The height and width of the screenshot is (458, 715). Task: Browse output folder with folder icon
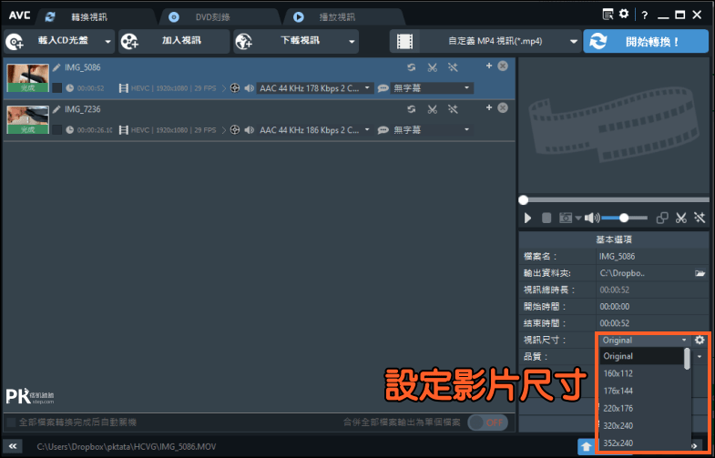click(x=700, y=273)
